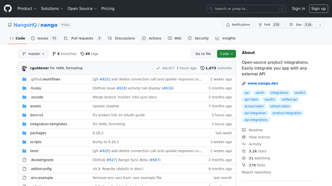The width and height of the screenshot is (332, 186).
Task: Click the green commit status checkmark
Action: [158, 68]
